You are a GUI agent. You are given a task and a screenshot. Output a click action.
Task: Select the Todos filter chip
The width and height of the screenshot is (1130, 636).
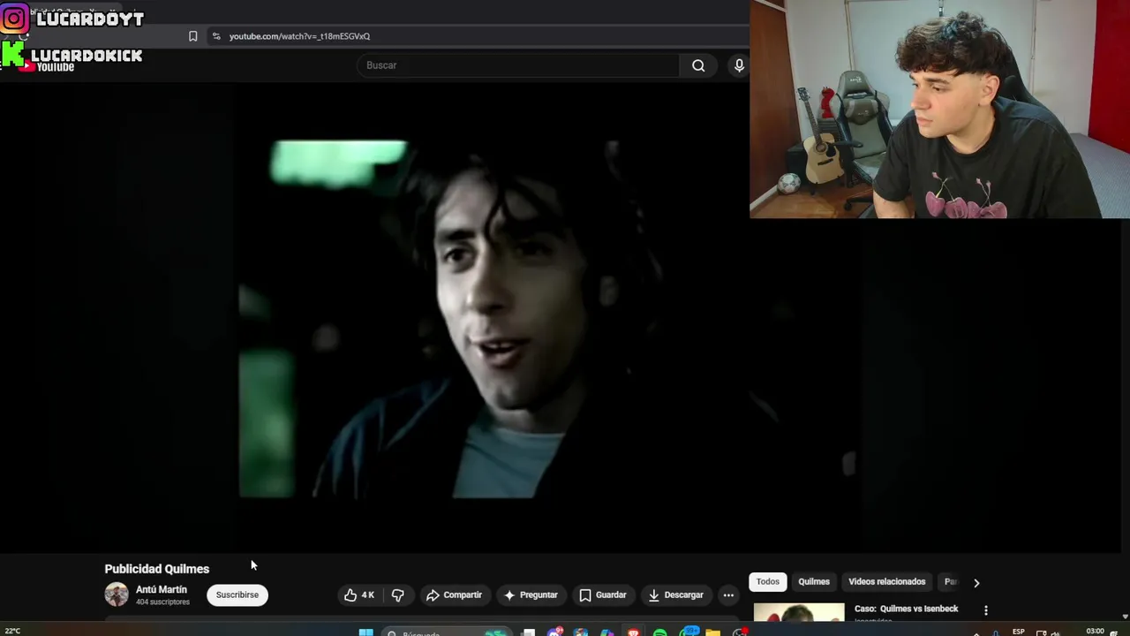tap(768, 581)
